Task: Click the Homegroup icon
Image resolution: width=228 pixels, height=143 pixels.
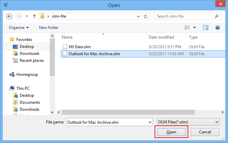Action: point(12,74)
